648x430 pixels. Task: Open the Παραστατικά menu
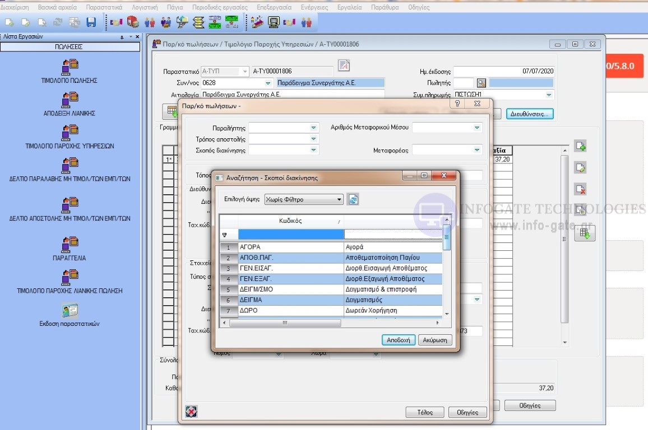104,7
